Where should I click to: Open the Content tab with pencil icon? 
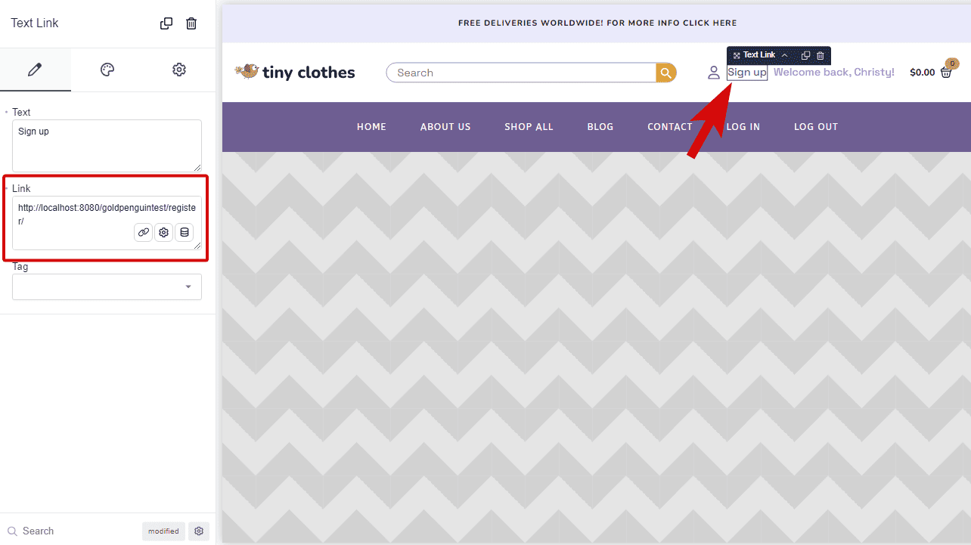click(x=35, y=70)
